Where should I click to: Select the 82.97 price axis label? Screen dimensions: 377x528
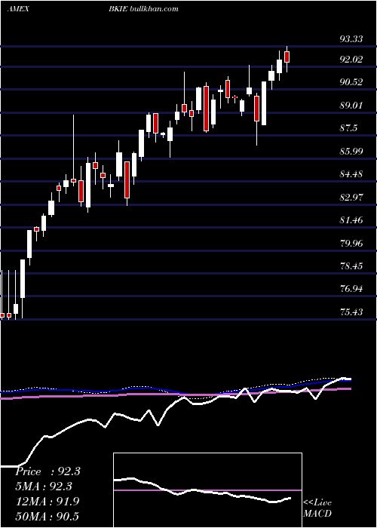pyautogui.click(x=351, y=198)
